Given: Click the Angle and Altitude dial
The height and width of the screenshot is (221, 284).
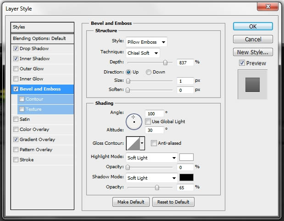Looking at the screenshot, I should [134, 122].
